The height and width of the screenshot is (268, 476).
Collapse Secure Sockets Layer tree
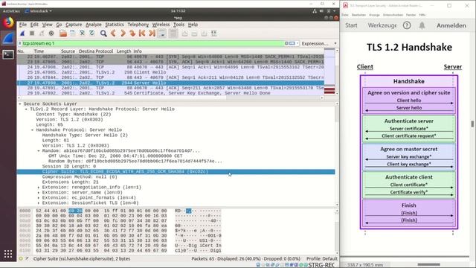coord(20,104)
